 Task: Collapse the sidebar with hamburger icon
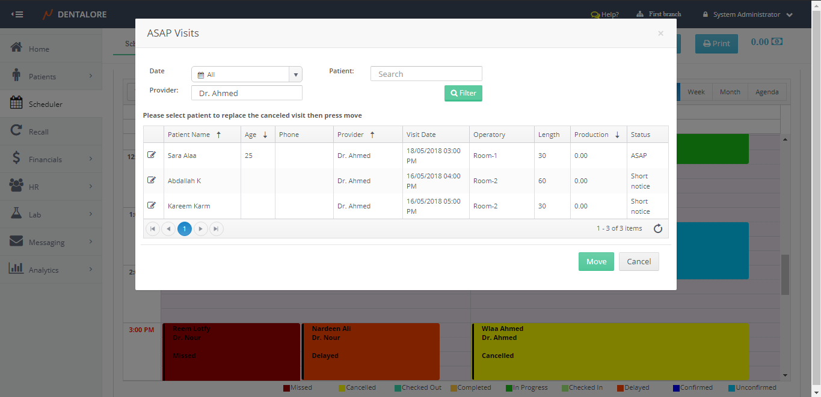(17, 14)
